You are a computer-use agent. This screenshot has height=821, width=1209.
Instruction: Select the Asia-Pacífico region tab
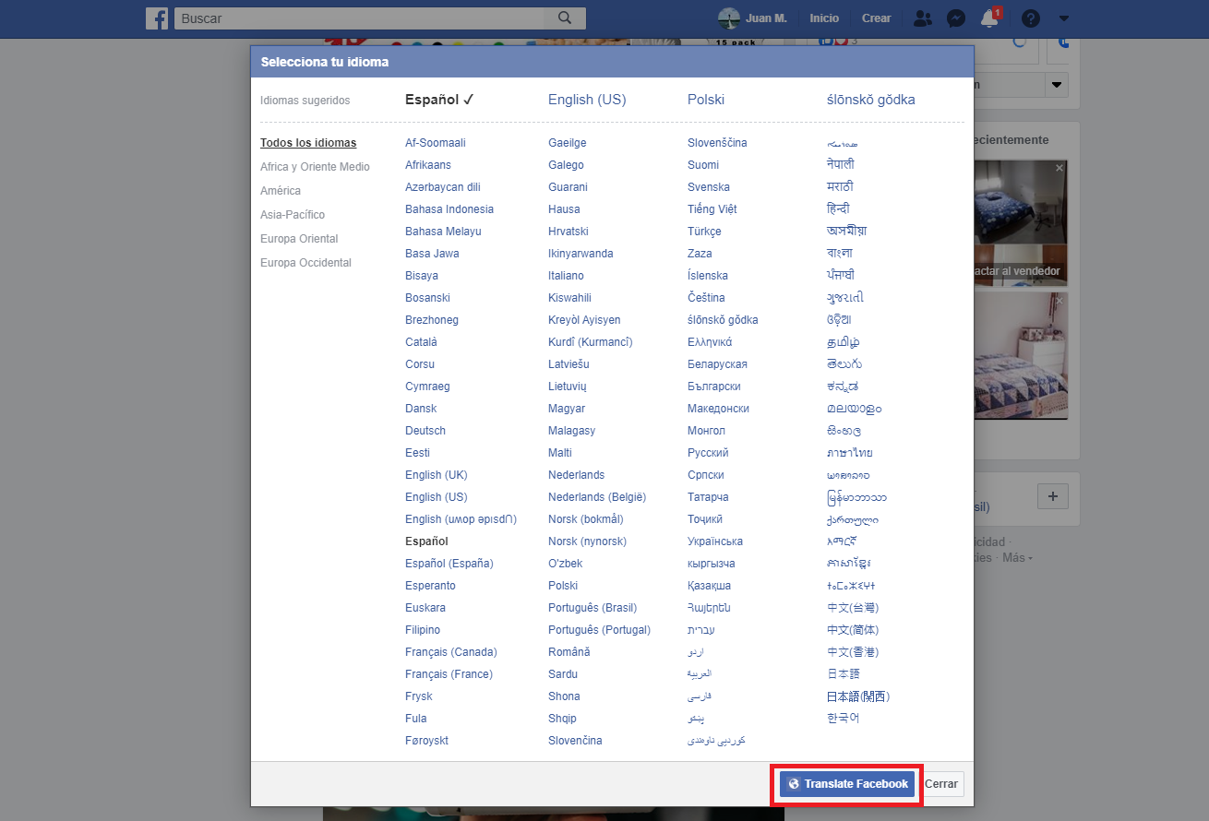[x=293, y=215]
